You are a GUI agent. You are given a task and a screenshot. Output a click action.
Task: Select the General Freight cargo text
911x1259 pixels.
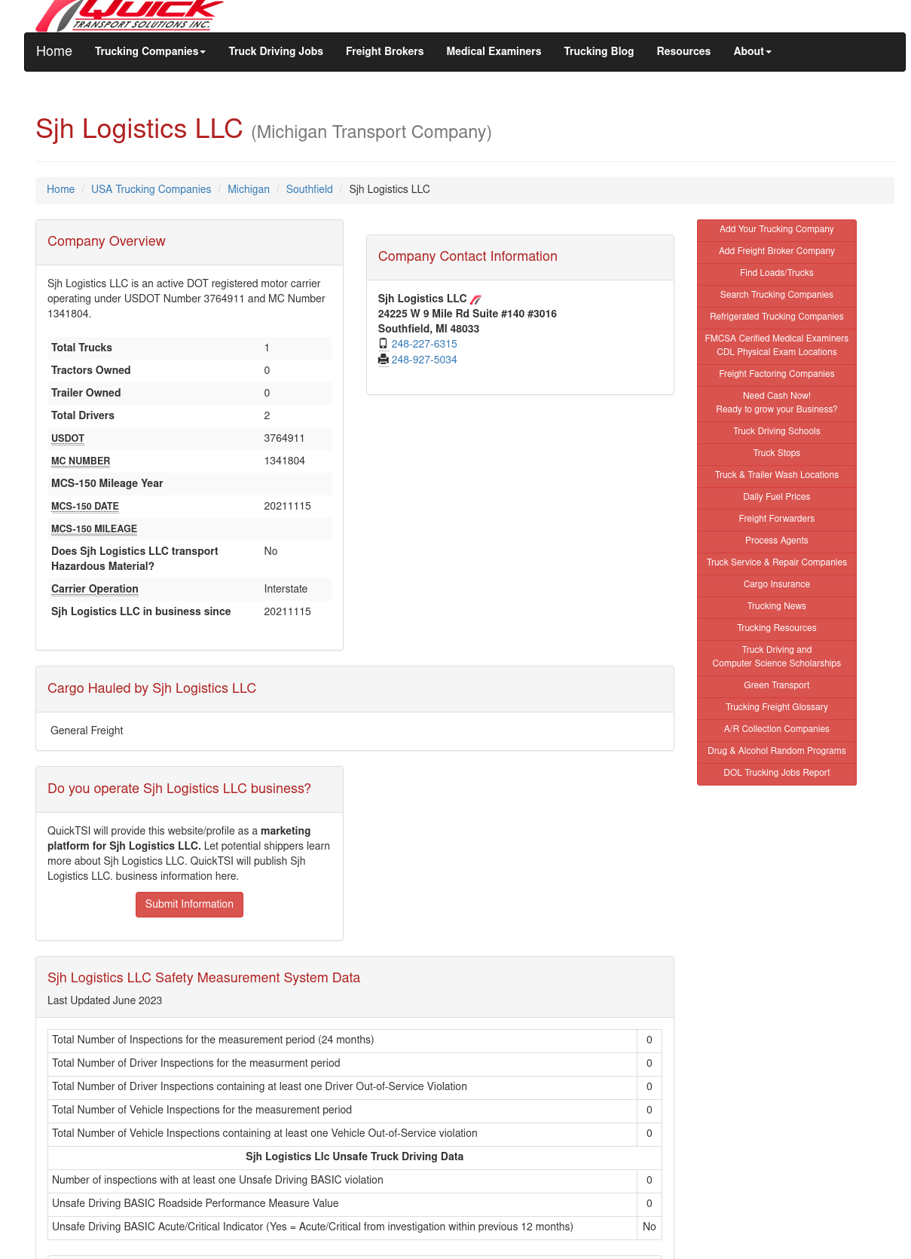87,731
